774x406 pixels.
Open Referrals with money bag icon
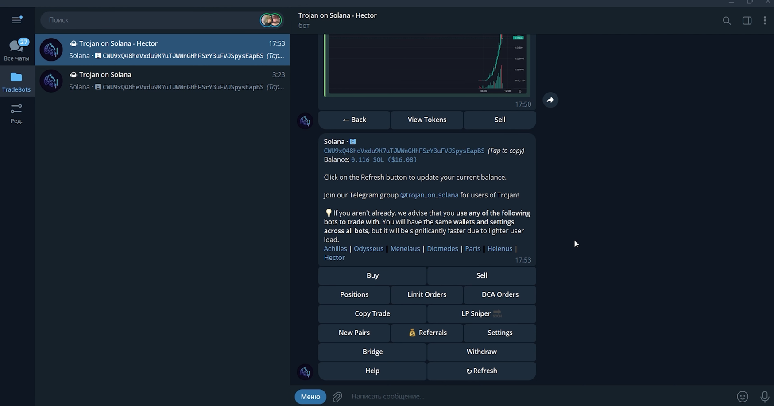tap(427, 333)
